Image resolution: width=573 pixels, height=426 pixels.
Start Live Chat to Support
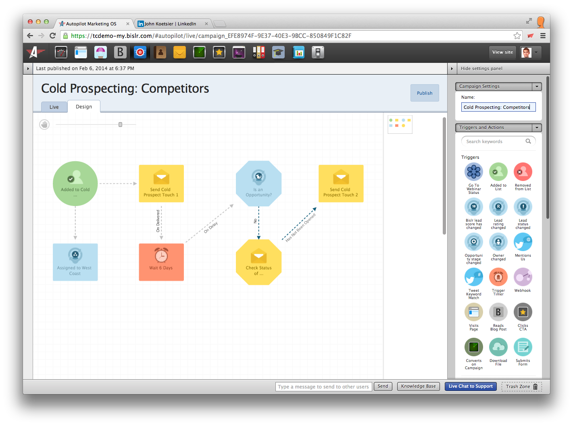[471, 387]
